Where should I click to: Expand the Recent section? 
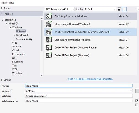(2, 8)
